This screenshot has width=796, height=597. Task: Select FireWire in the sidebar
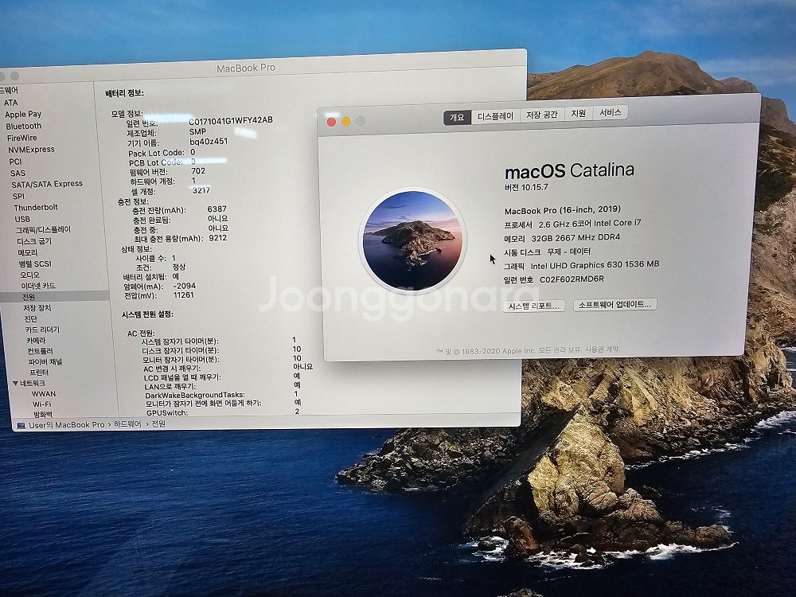(21, 138)
